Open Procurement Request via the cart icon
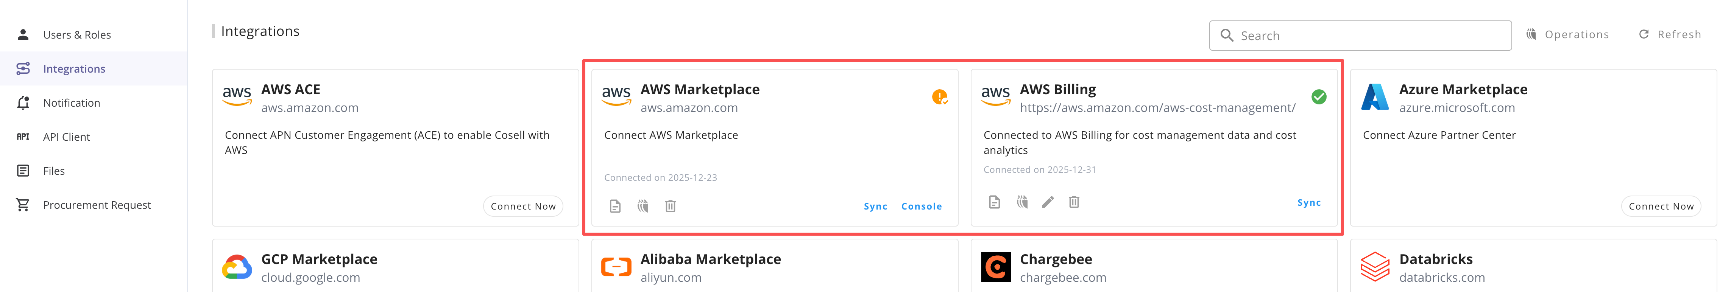This screenshot has height=292, width=1731. point(22,205)
